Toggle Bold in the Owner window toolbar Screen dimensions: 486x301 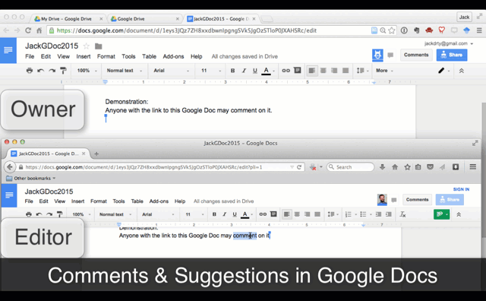point(233,71)
